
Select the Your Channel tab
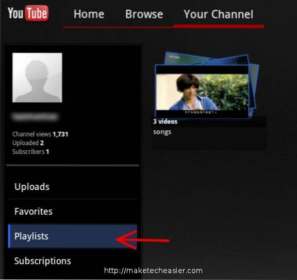pyautogui.click(x=219, y=14)
